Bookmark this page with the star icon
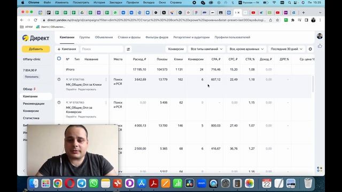Image resolution: width=342 pixels, height=192 pixels. click(277, 20)
